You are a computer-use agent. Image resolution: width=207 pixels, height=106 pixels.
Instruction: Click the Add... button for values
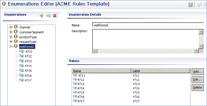pos(198,72)
